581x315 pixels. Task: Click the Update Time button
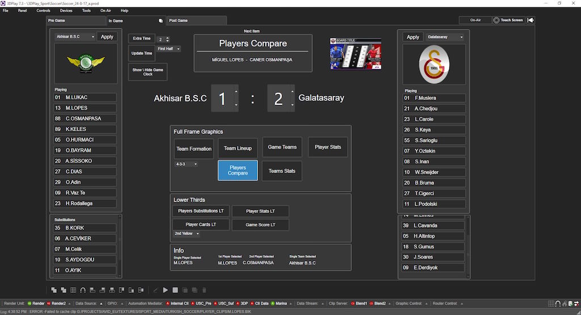coord(142,53)
